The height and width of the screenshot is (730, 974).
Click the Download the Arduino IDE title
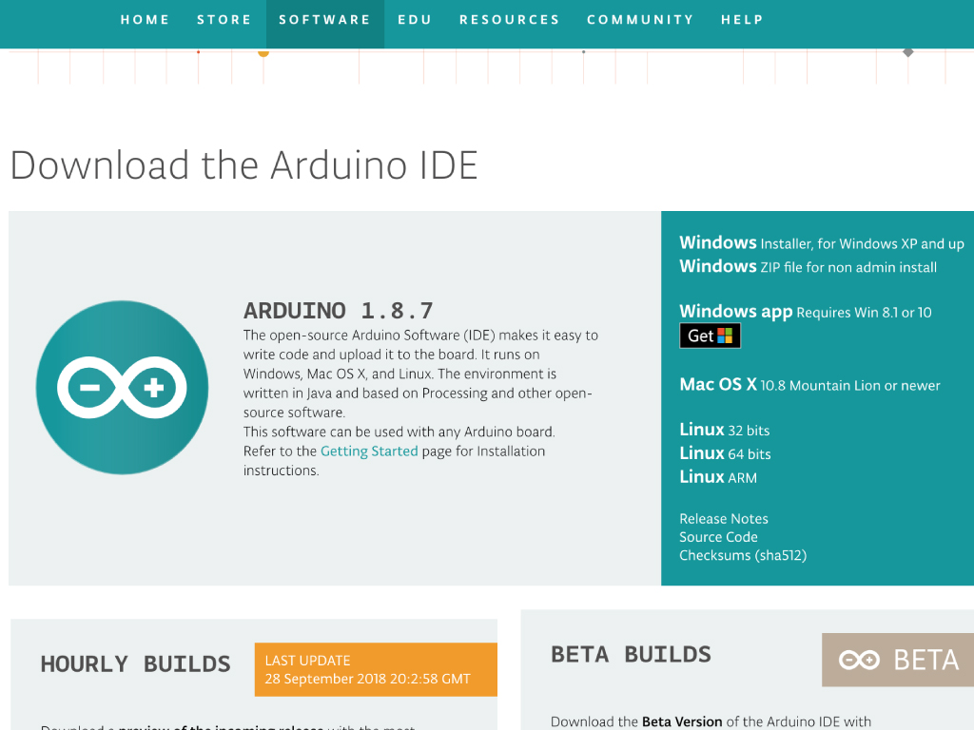[244, 165]
